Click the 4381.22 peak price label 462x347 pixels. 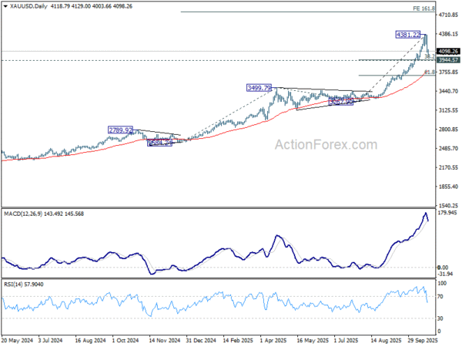click(x=407, y=35)
